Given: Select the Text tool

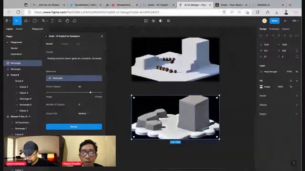Looking at the screenshot, I should [x=52, y=21].
